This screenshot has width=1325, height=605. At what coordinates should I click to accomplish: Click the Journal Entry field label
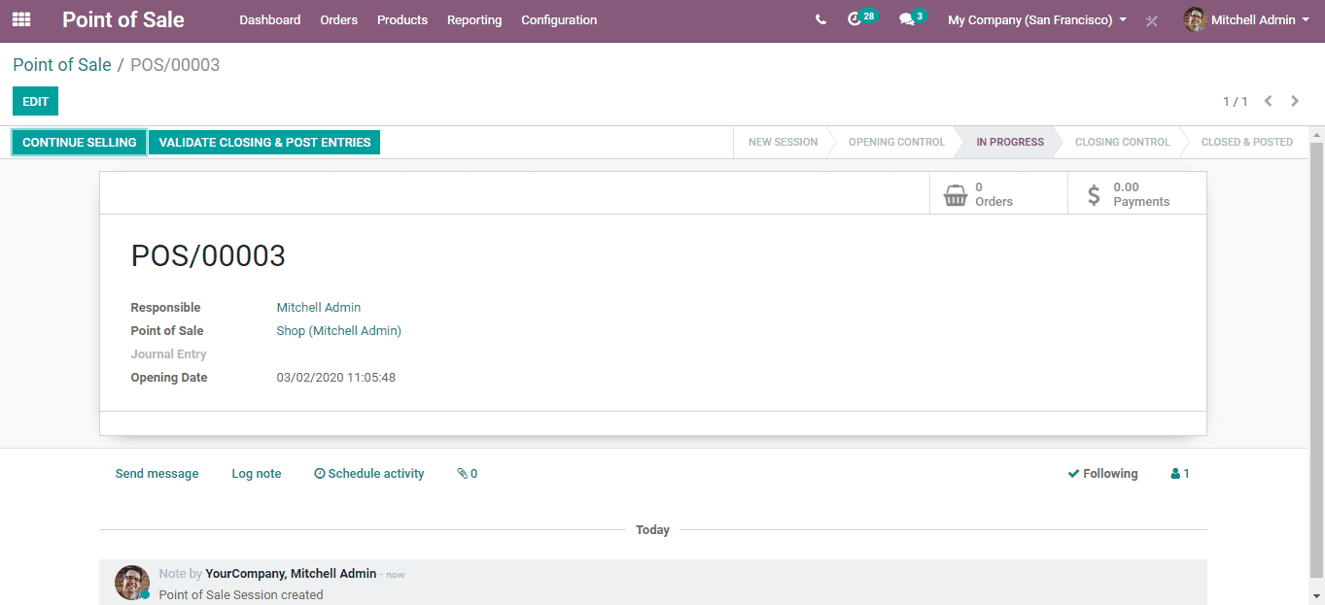[169, 354]
